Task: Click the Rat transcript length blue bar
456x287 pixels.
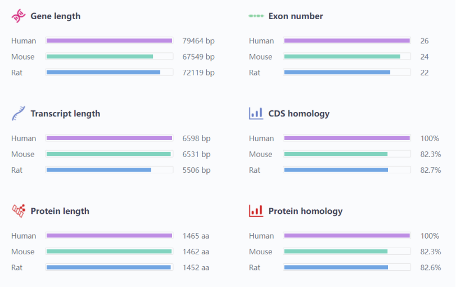Action: point(98,169)
